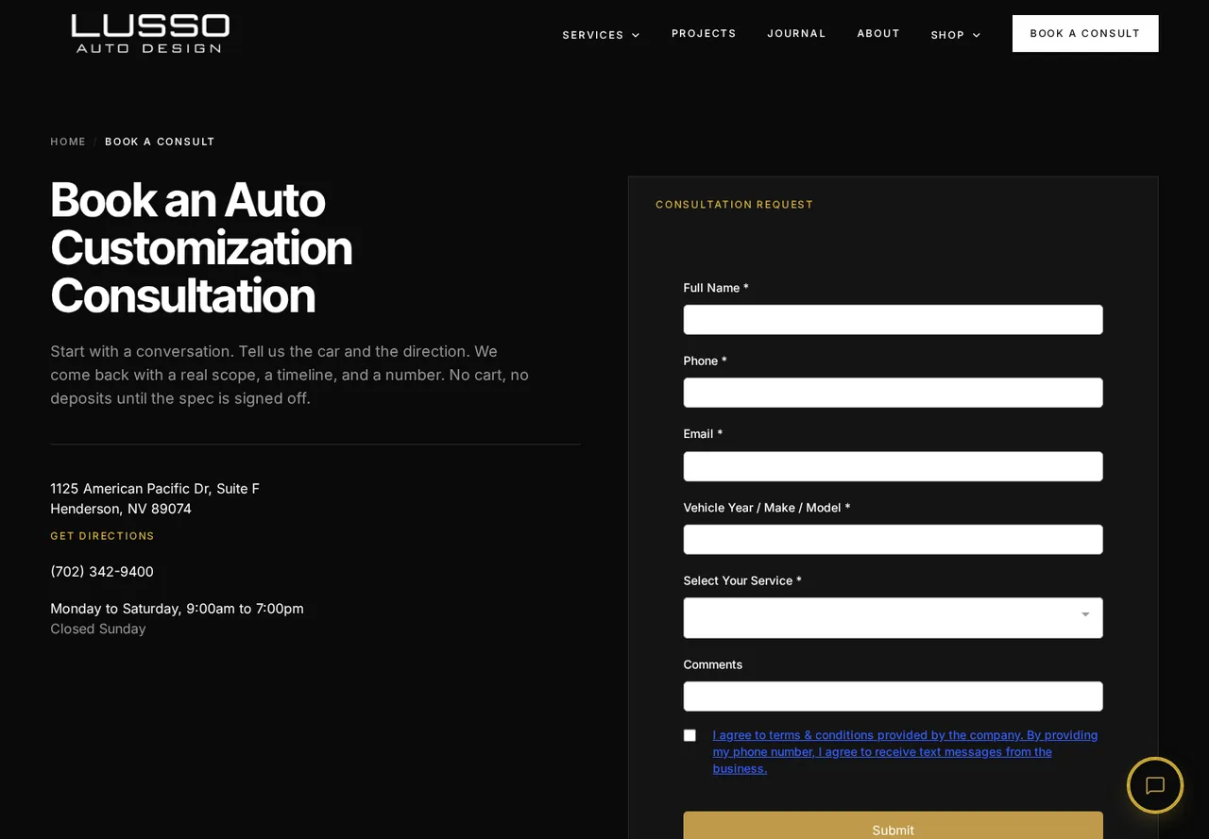Go to the Projects page
The width and height of the screenshot is (1209, 839).
pyautogui.click(x=704, y=33)
